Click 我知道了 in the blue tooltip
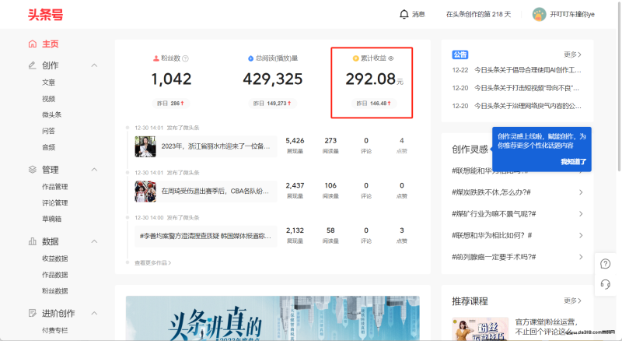This screenshot has width=622, height=341. (x=573, y=162)
